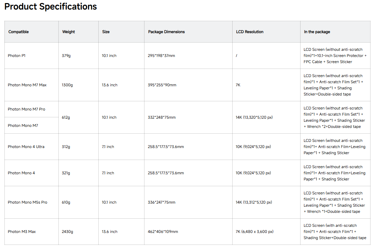Click the In the package header

click(x=317, y=32)
